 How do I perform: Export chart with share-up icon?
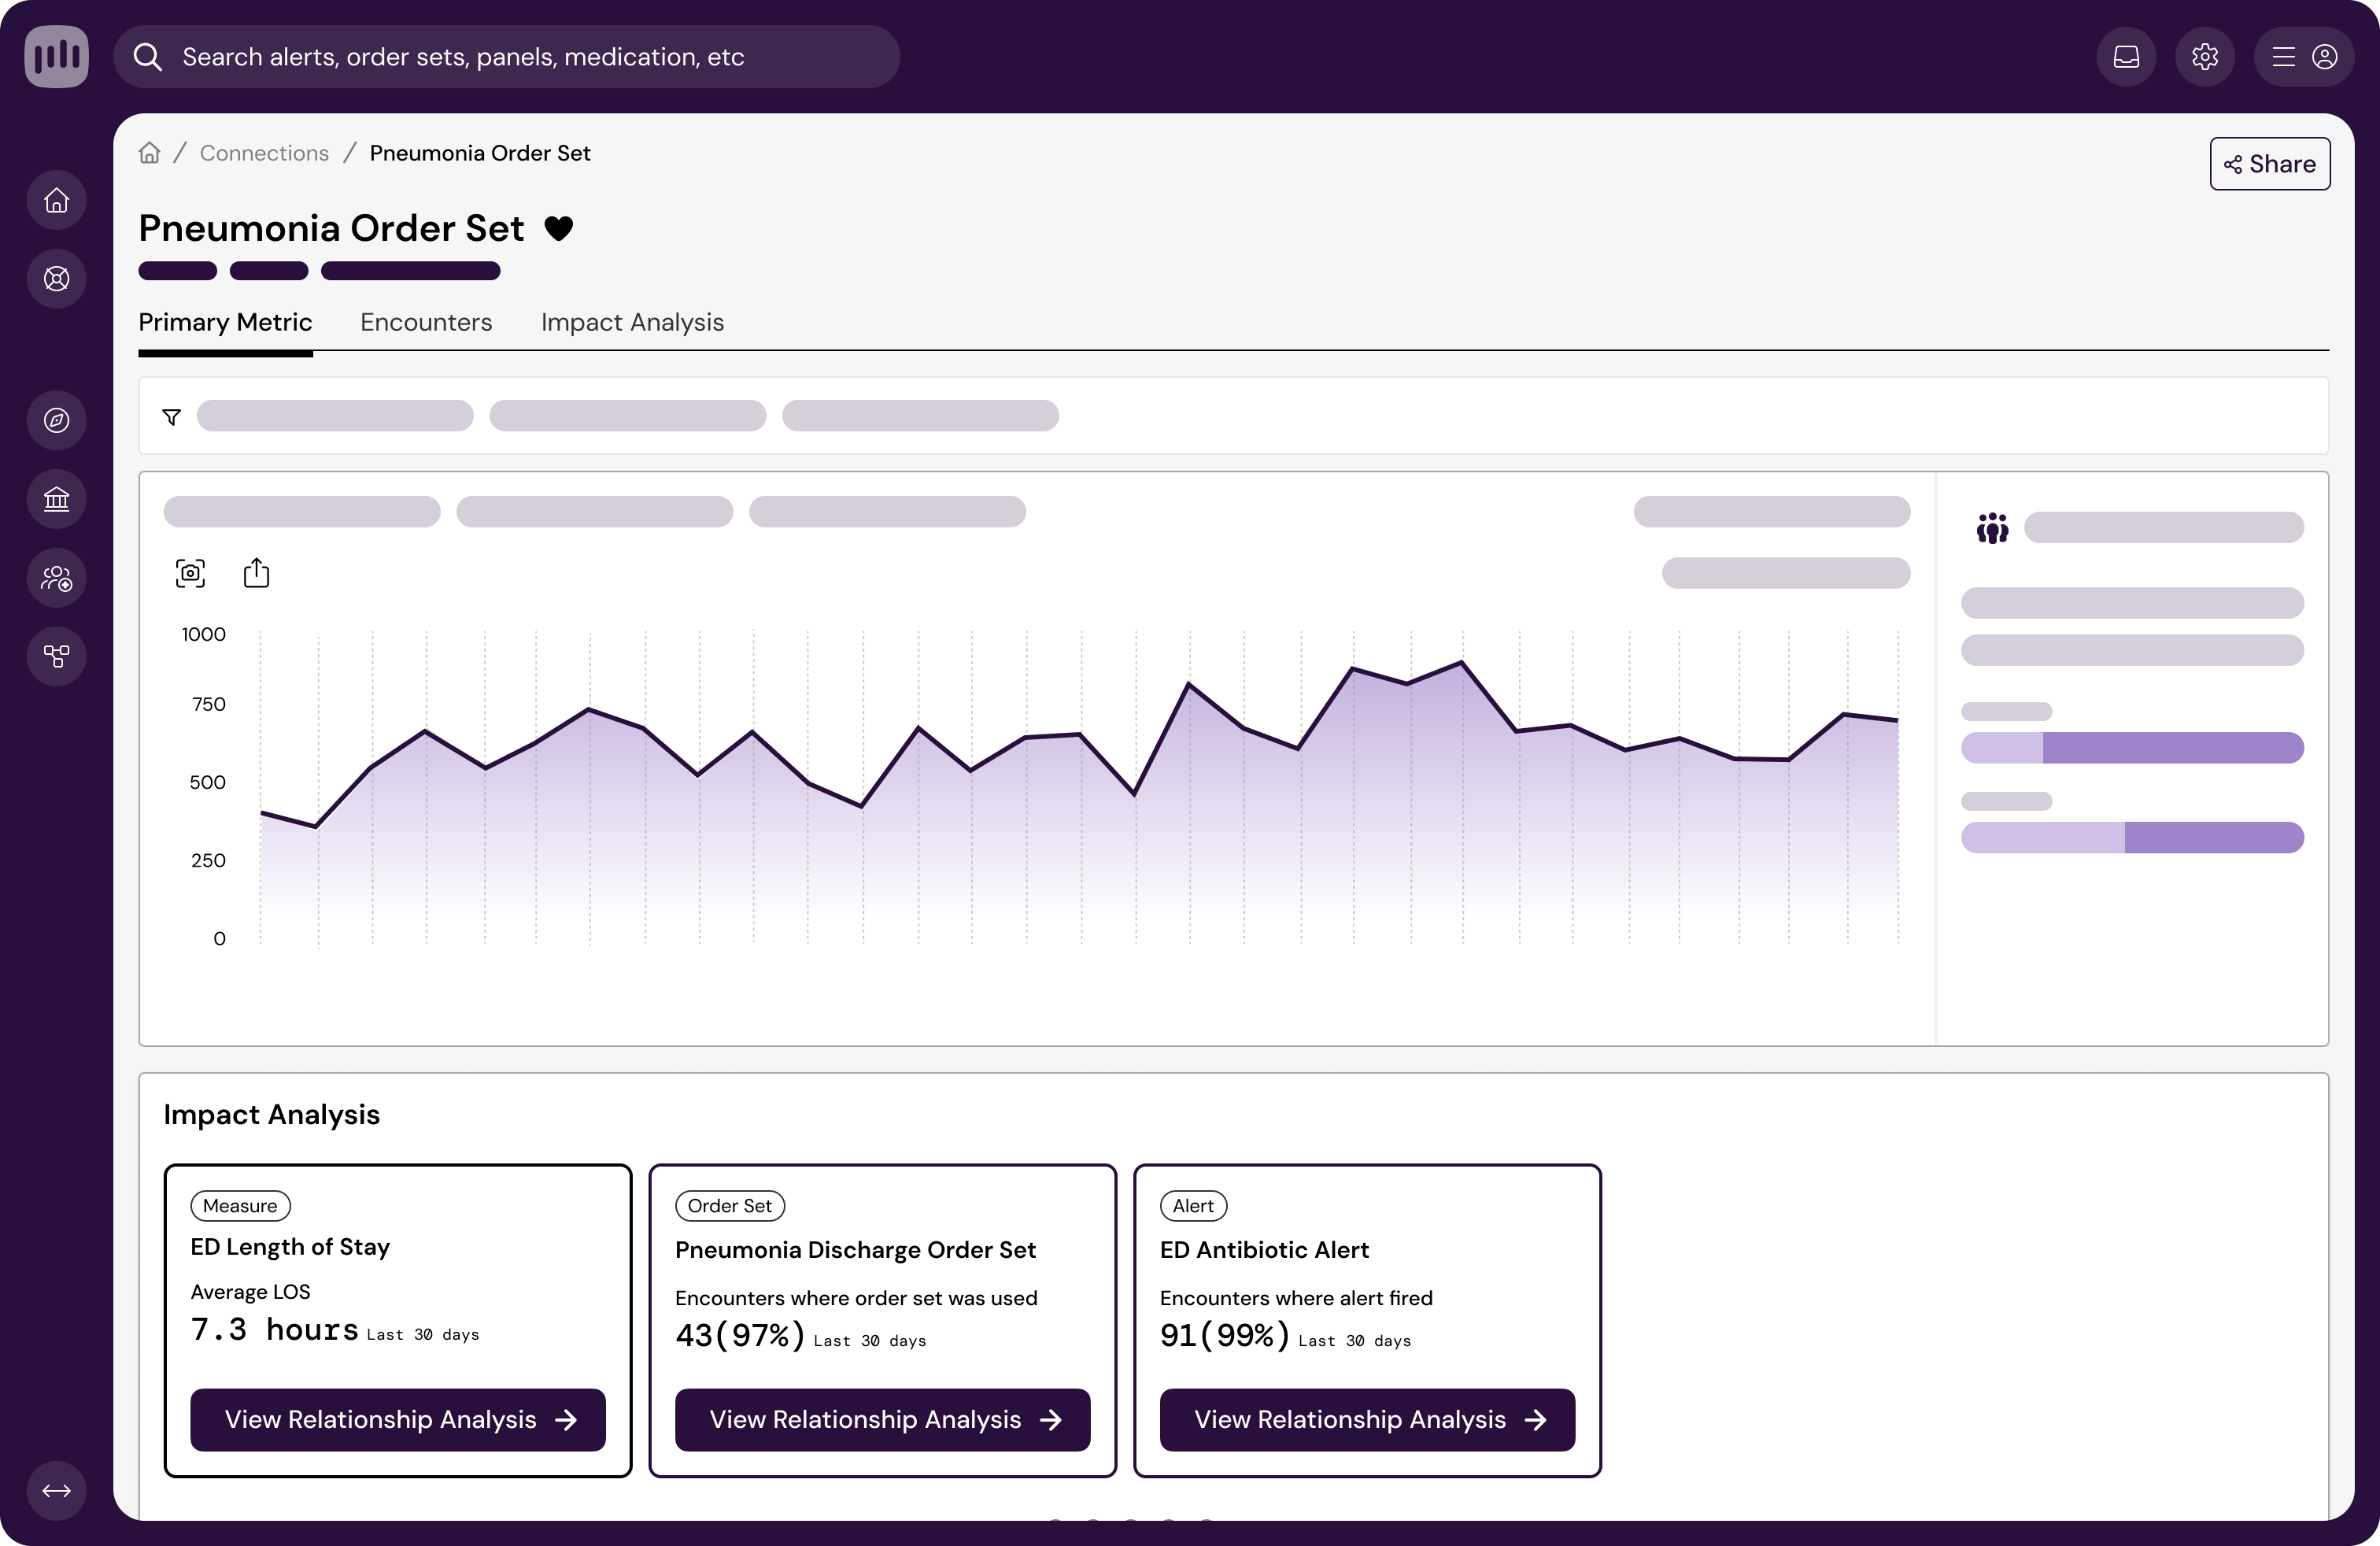point(256,573)
